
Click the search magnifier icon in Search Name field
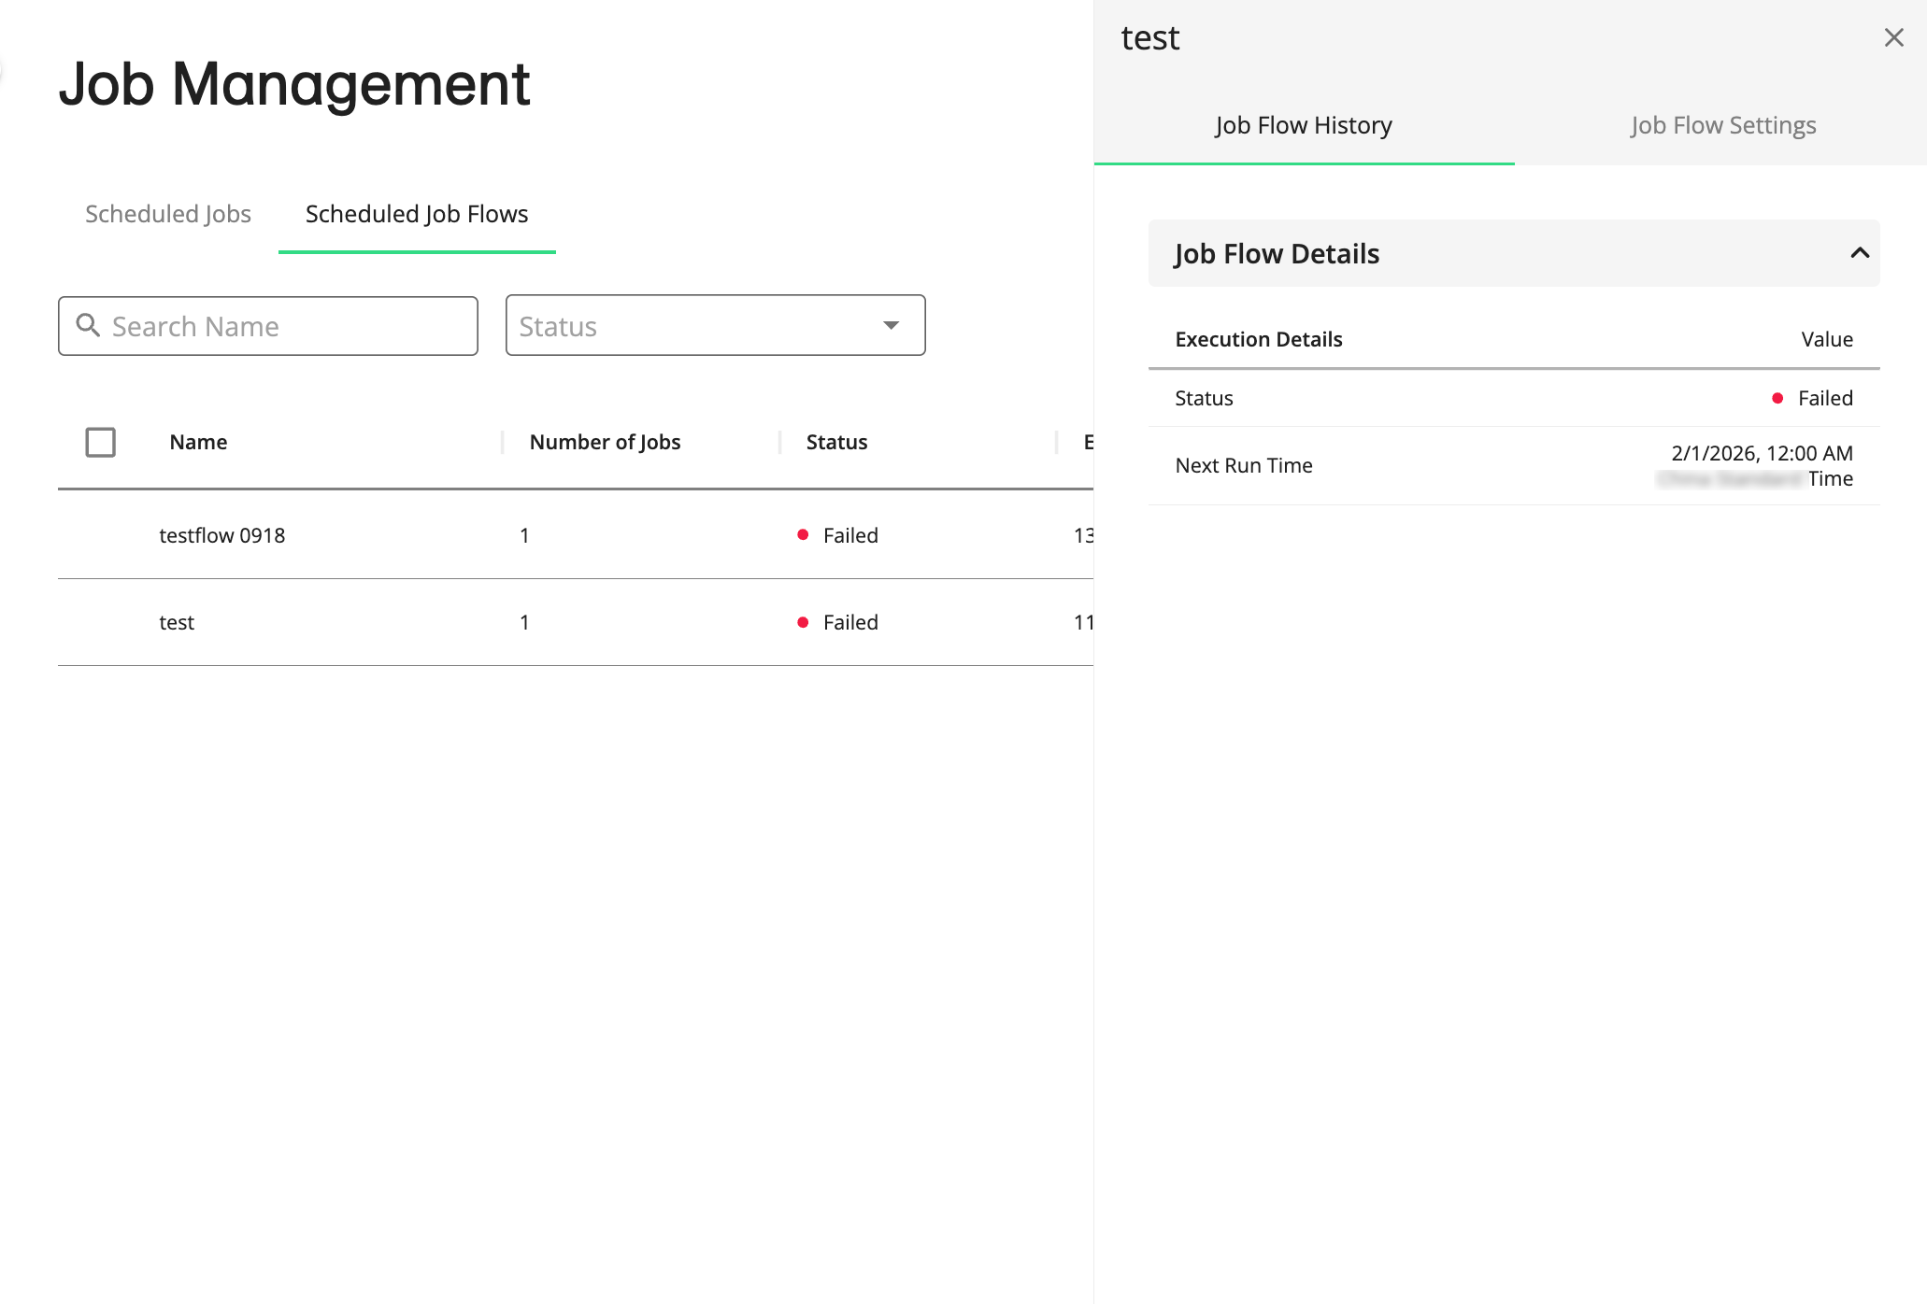click(x=89, y=325)
